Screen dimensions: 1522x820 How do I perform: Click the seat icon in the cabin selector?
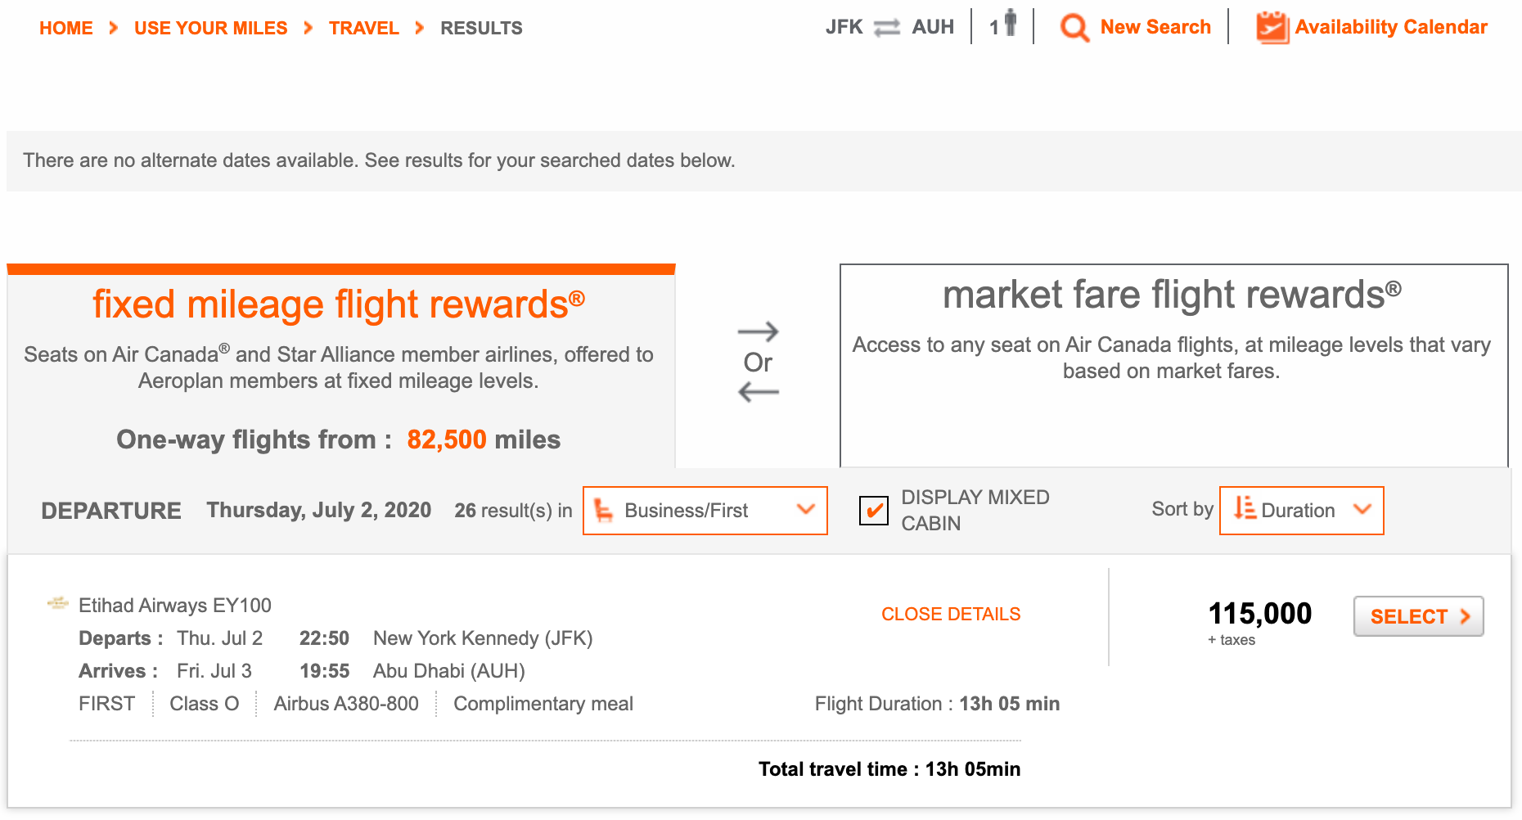[x=604, y=511]
